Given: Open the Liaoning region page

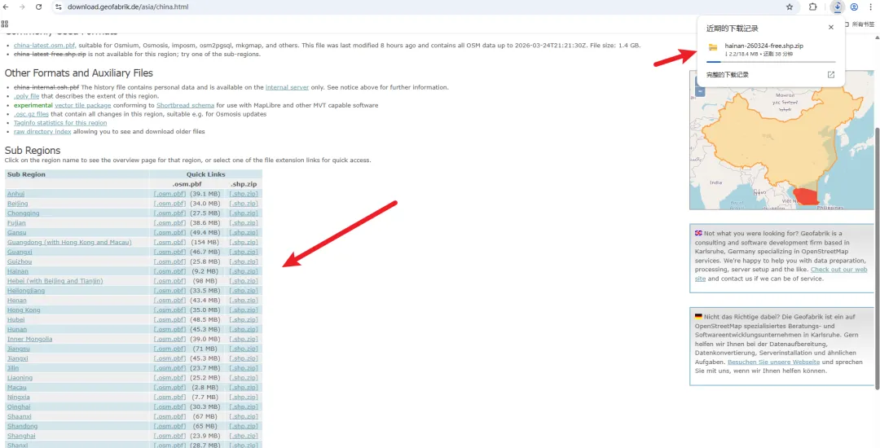Looking at the screenshot, I should [20, 378].
